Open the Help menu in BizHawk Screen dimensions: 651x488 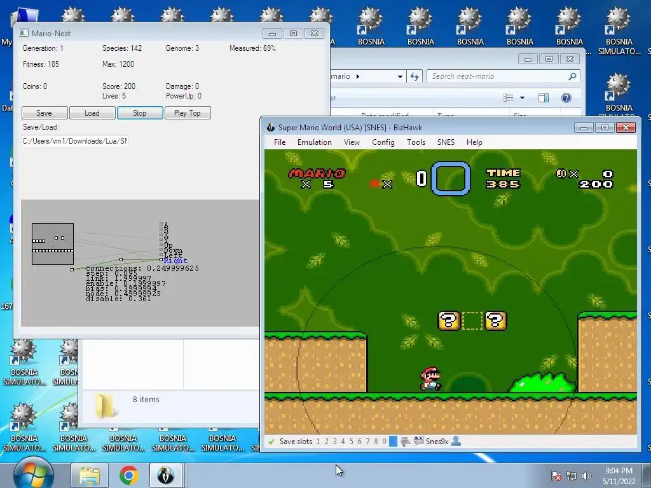pos(474,142)
